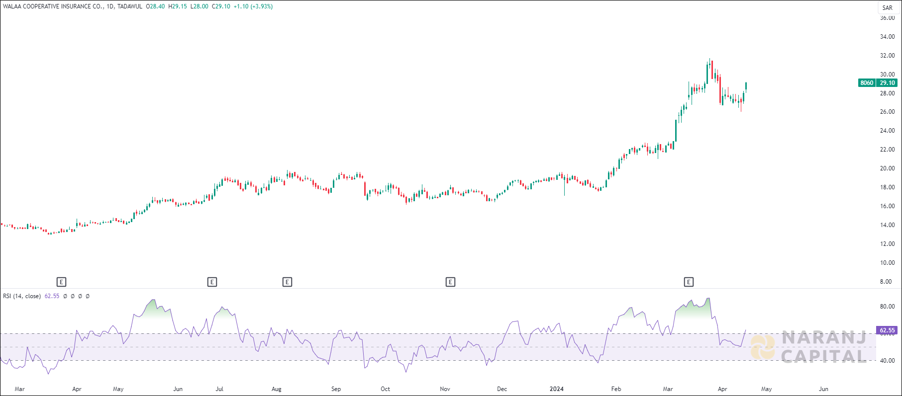Click the 18.00 price axis label
Image resolution: width=902 pixels, height=396 pixels.
[x=887, y=187]
